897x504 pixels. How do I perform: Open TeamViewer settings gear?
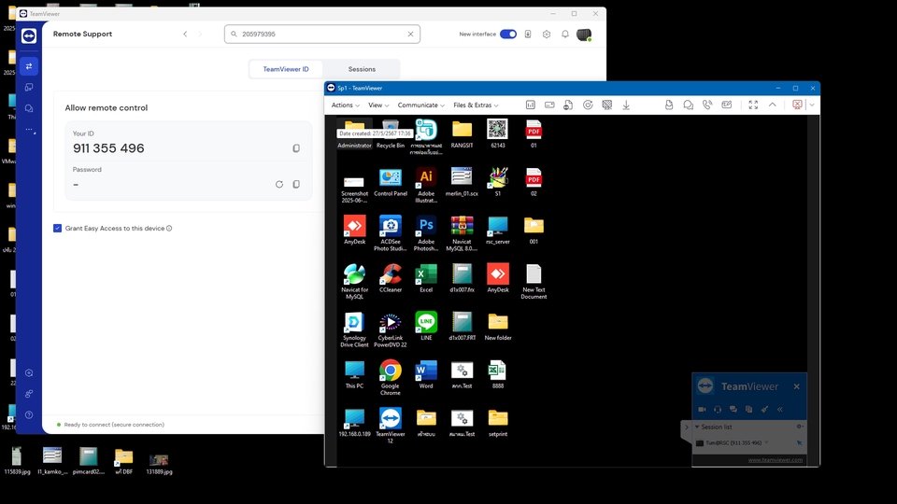[x=547, y=35]
